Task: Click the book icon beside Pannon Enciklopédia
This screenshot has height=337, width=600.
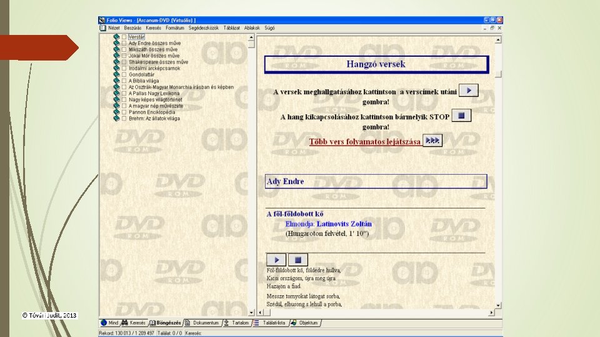Action: [x=117, y=112]
